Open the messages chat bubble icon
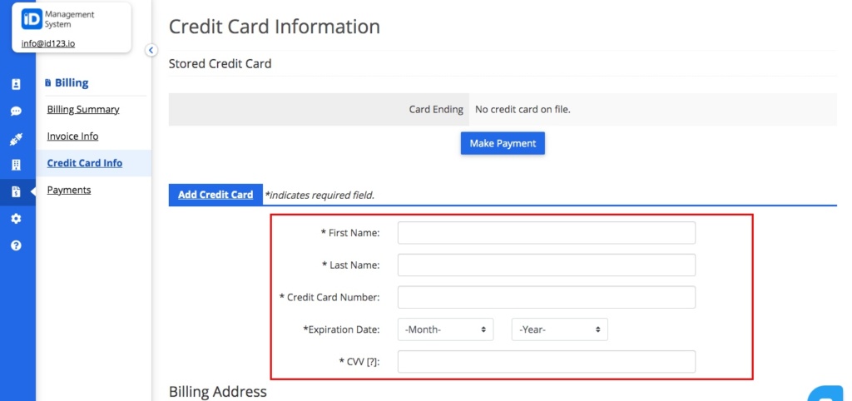852x401 pixels. tap(16, 111)
